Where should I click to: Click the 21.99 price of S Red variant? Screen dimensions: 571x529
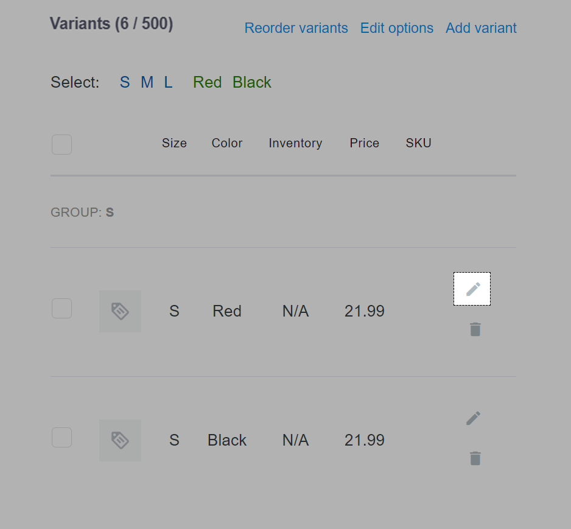tap(364, 311)
